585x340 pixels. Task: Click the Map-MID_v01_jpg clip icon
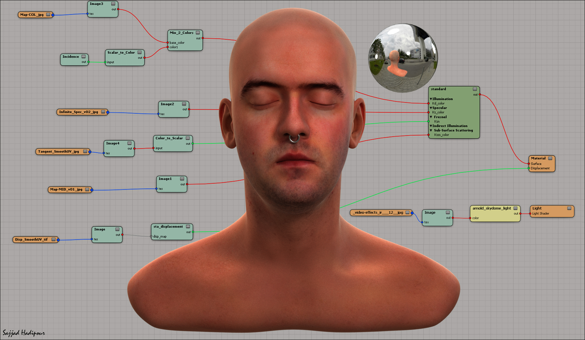pyautogui.click(x=87, y=189)
